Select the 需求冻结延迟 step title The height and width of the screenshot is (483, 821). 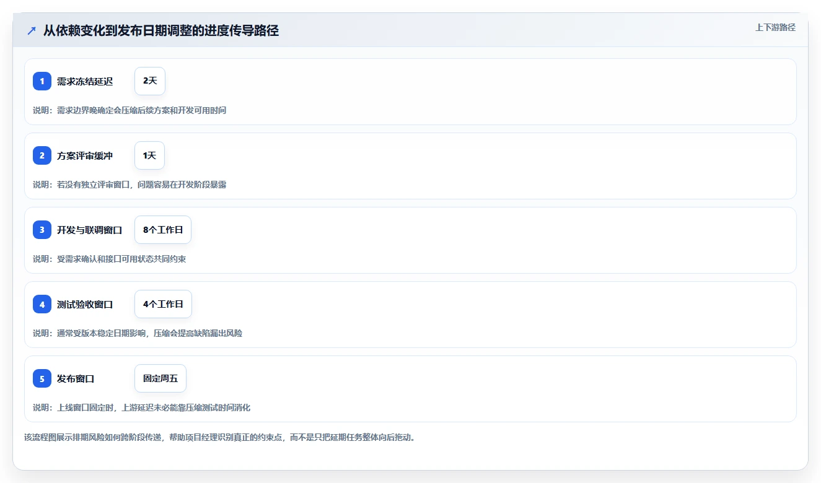pyautogui.click(x=85, y=82)
